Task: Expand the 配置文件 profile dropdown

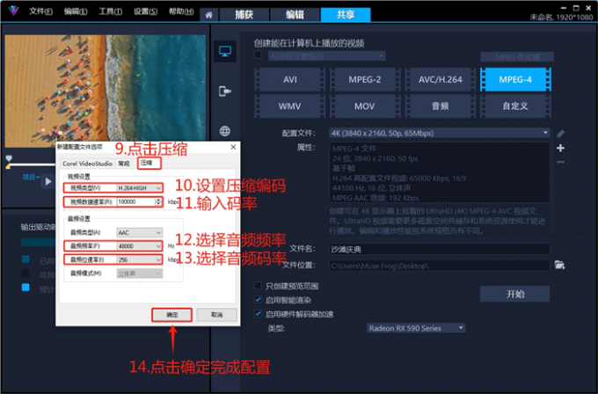Action: [440, 133]
